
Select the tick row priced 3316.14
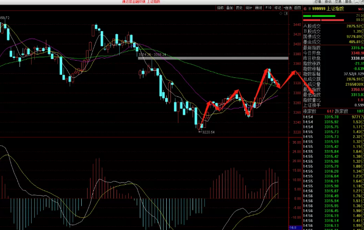tap(333, 221)
